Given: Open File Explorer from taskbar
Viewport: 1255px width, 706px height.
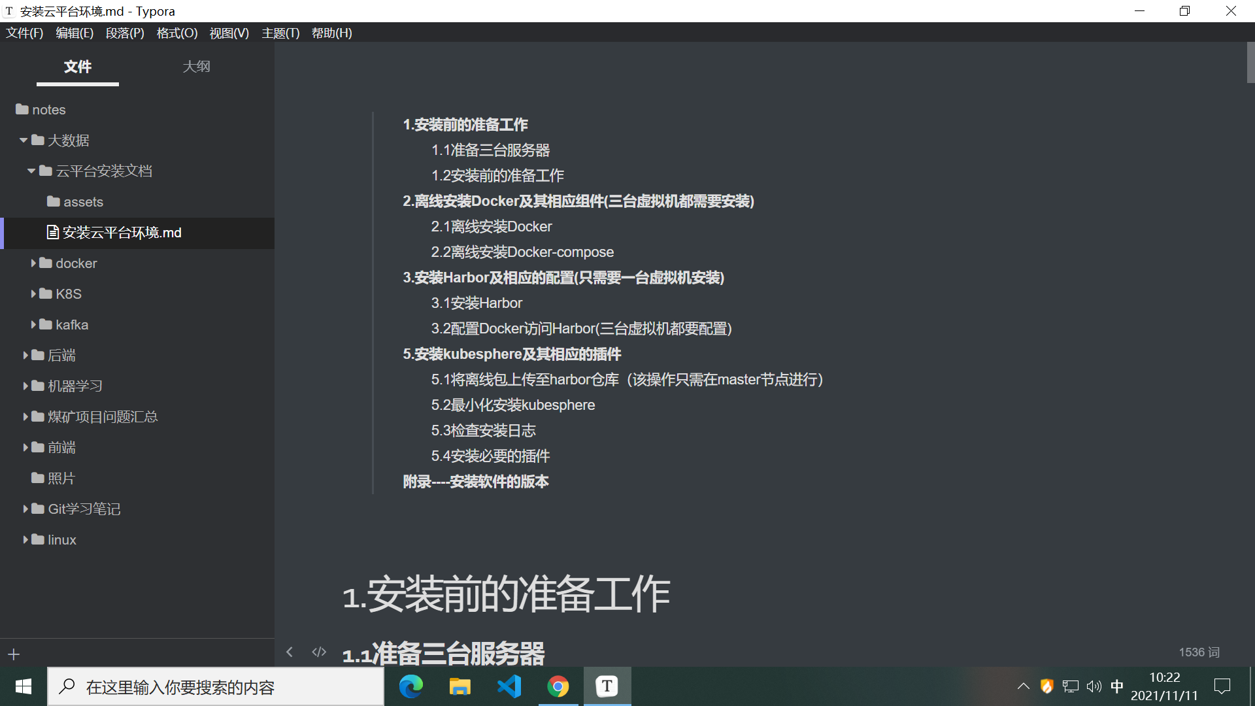Looking at the screenshot, I should 460,686.
